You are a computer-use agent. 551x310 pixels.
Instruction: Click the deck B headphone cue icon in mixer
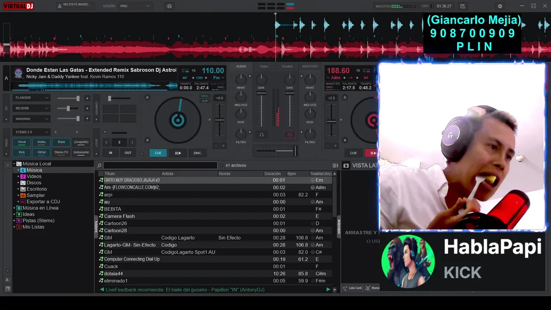[x=289, y=135]
